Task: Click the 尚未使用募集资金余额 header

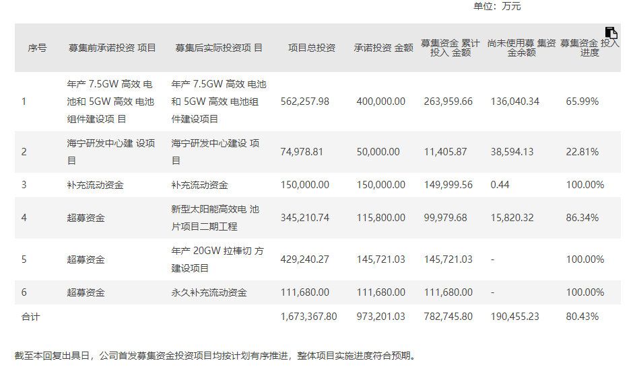Action: click(x=521, y=48)
